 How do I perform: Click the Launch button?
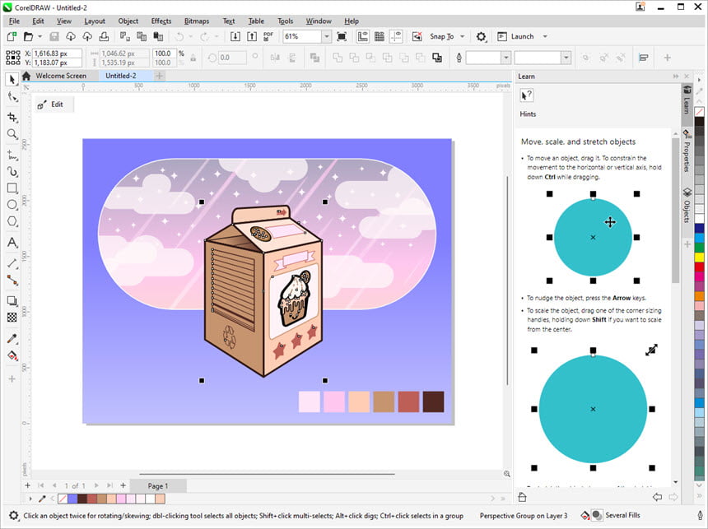tap(516, 36)
